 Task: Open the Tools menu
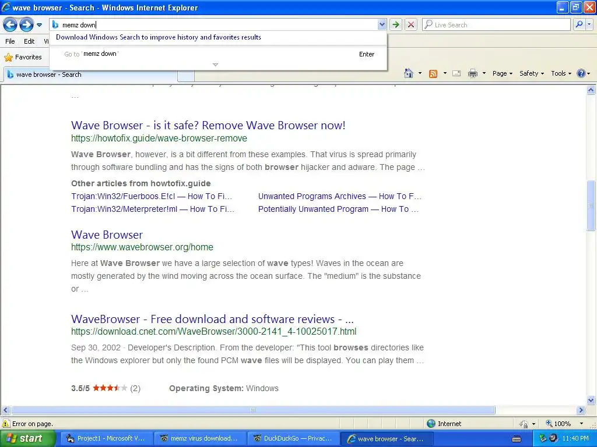pyautogui.click(x=561, y=73)
